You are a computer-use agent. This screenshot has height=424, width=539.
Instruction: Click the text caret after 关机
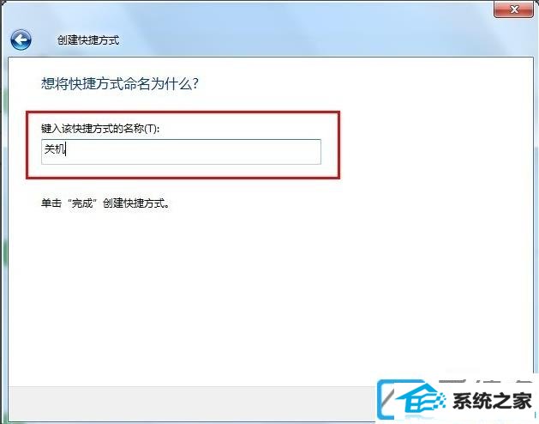[66, 149]
